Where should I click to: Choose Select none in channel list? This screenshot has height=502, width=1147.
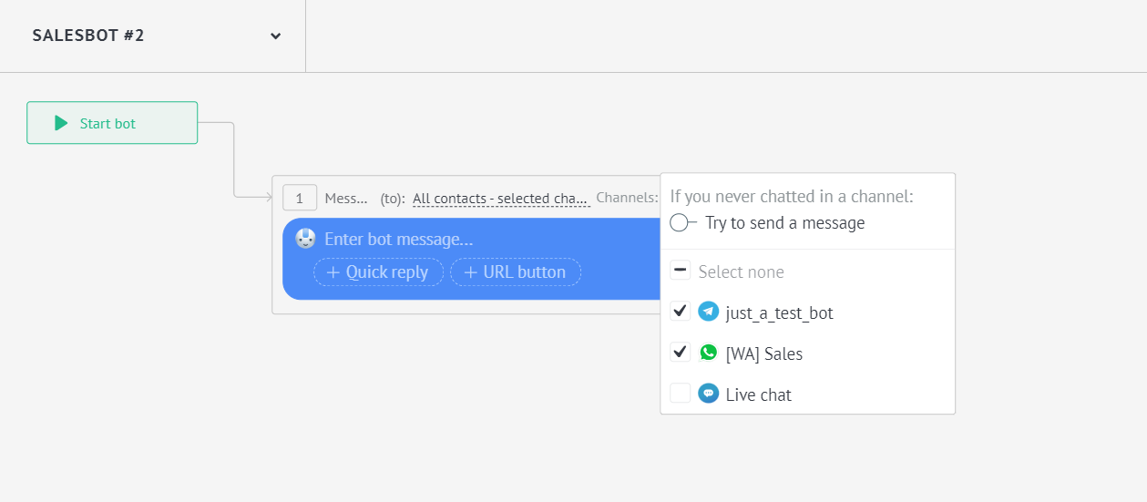(x=741, y=271)
